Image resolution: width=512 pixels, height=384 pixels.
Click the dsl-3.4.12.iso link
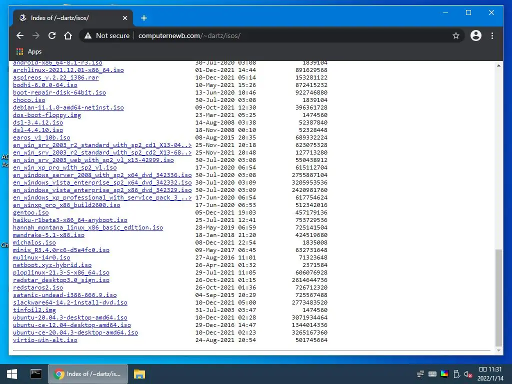tap(38, 122)
